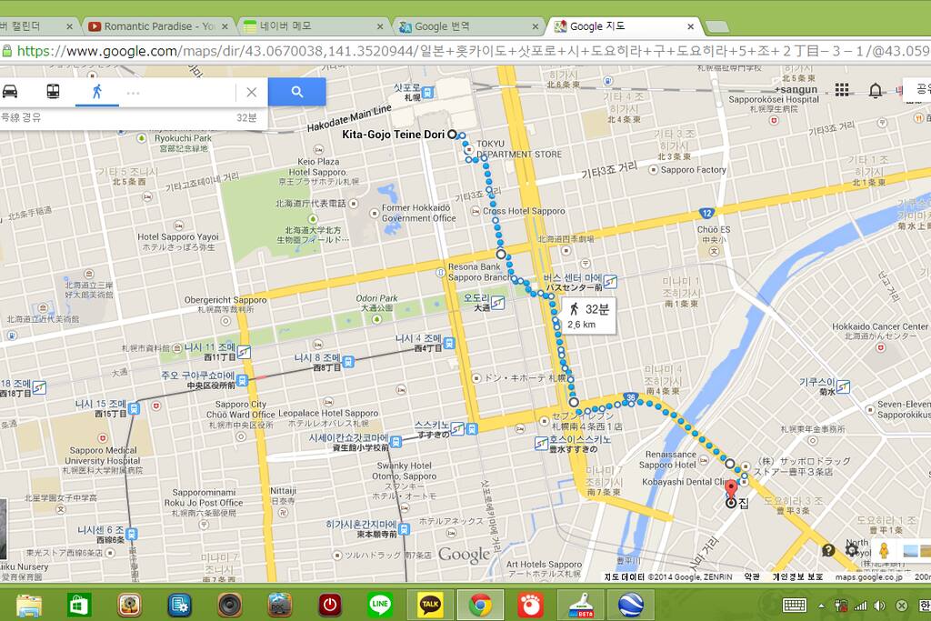
Task: Open Google Earth from the taskbar
Action: 631,605
